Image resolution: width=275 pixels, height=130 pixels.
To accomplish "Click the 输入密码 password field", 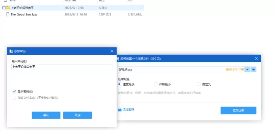I will pos(62,67).
